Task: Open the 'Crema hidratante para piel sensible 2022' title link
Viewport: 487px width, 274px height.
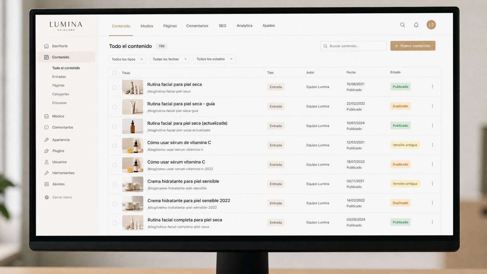Action: pos(189,201)
